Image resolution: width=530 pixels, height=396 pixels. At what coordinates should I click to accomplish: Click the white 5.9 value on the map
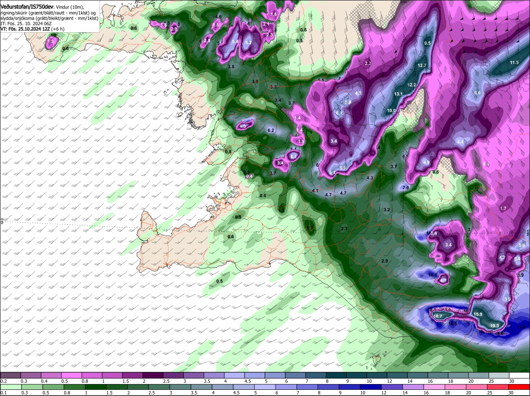[x=348, y=103]
